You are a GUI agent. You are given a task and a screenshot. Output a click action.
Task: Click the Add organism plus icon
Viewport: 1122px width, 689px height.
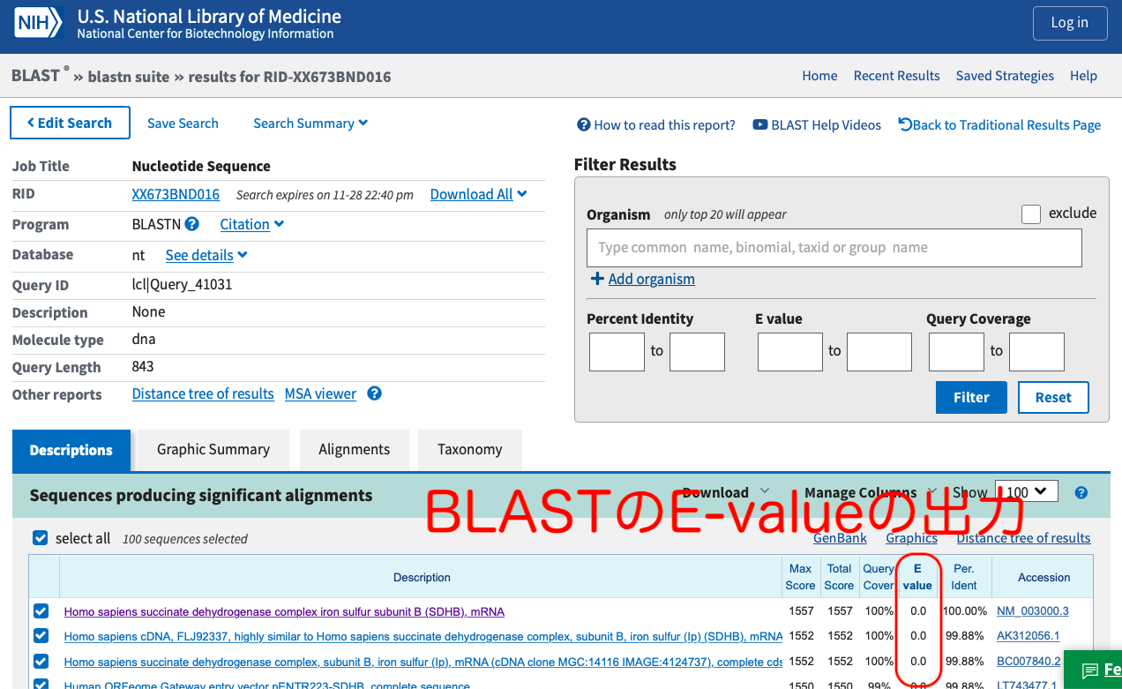(598, 279)
